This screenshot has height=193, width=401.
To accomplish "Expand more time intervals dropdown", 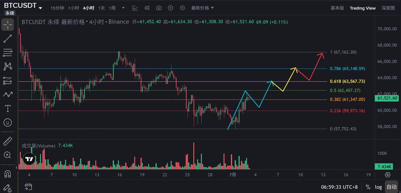I will (x=124, y=8).
